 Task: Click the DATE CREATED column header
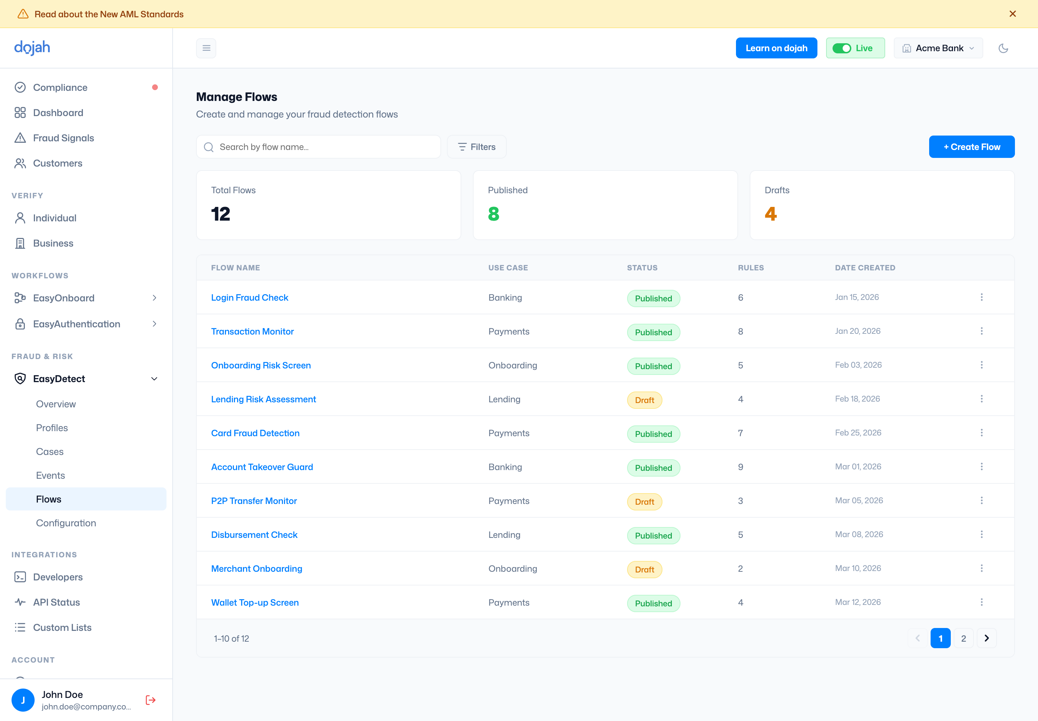tap(865, 268)
